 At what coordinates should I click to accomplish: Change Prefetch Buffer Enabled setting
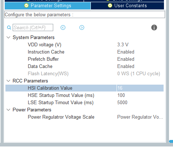(126, 59)
